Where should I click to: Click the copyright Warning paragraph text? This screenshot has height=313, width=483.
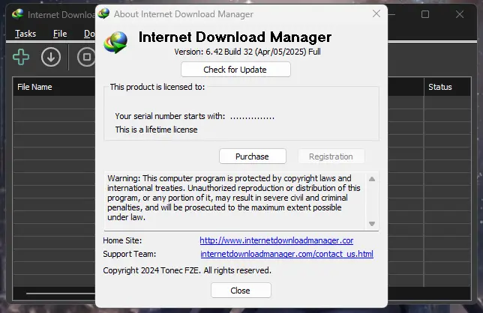pyautogui.click(x=234, y=198)
